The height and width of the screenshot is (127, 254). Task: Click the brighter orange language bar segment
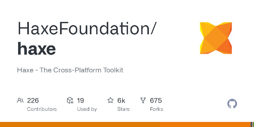pos(205,124)
